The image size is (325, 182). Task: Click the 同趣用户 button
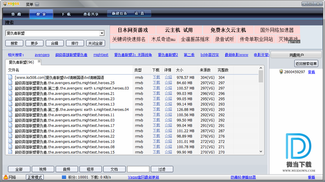(x=296, y=55)
